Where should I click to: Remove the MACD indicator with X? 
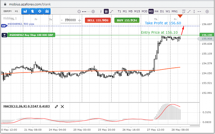tap(62, 107)
